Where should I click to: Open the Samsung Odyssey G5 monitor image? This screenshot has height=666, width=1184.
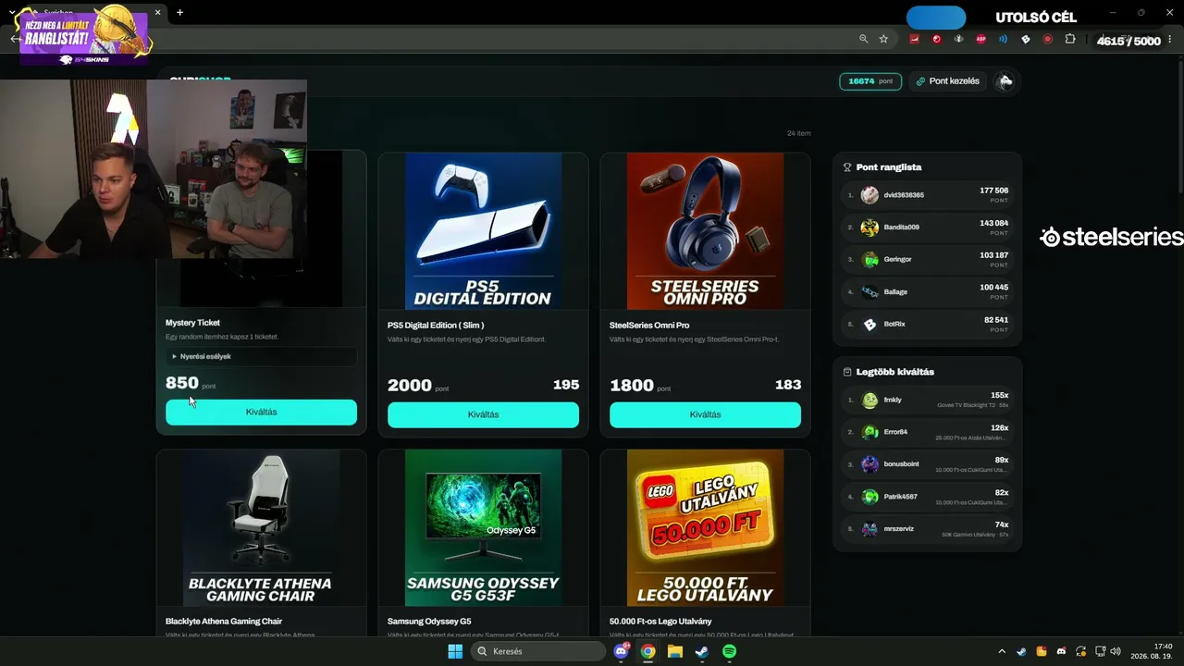(483, 528)
